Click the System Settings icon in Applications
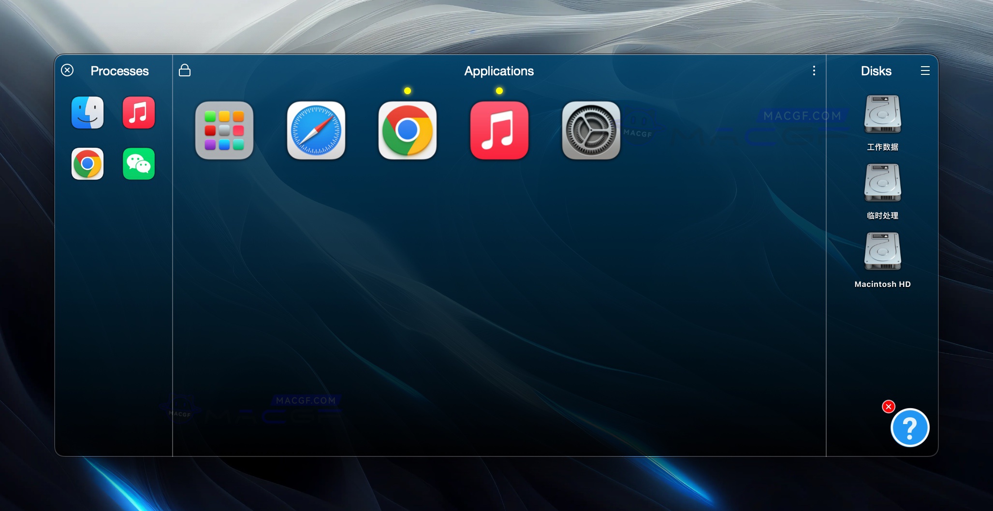This screenshot has height=511, width=993. pyautogui.click(x=590, y=130)
